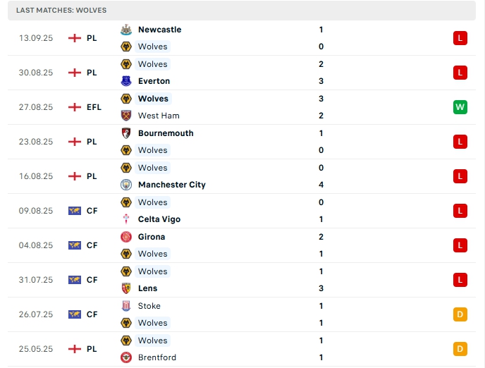485x368 pixels.
Task: Click the green W result badge
Action: pyautogui.click(x=460, y=107)
